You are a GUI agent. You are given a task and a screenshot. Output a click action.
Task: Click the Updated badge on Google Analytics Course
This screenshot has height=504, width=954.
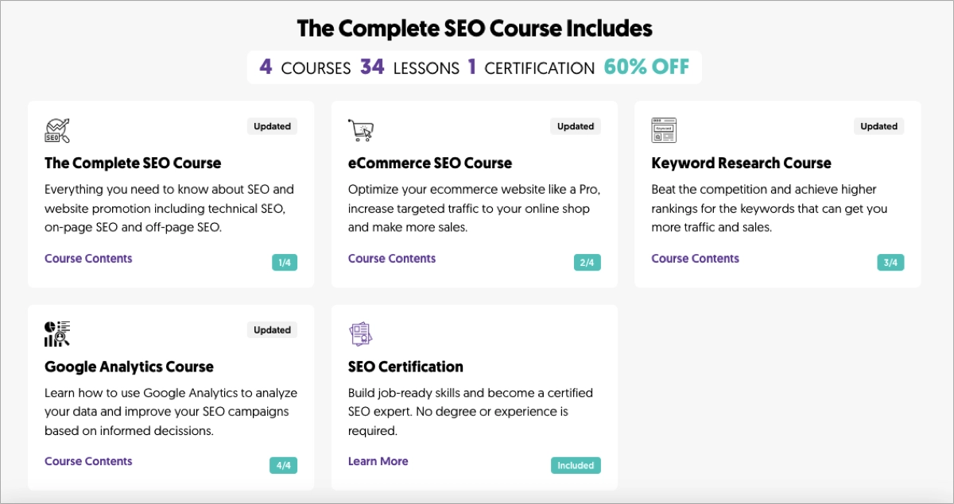(x=272, y=329)
